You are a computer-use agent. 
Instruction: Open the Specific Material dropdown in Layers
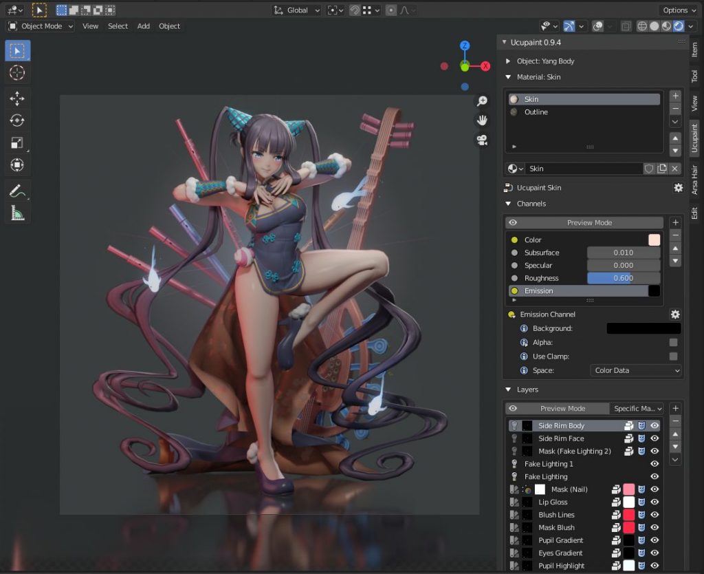[x=637, y=408]
